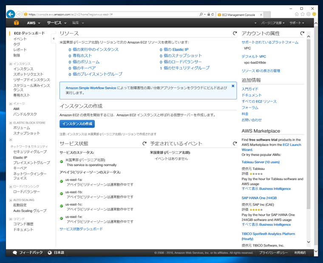Open the new blank browser tab

point(267,14)
